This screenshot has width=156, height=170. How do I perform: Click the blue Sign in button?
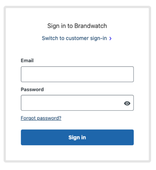(x=77, y=137)
